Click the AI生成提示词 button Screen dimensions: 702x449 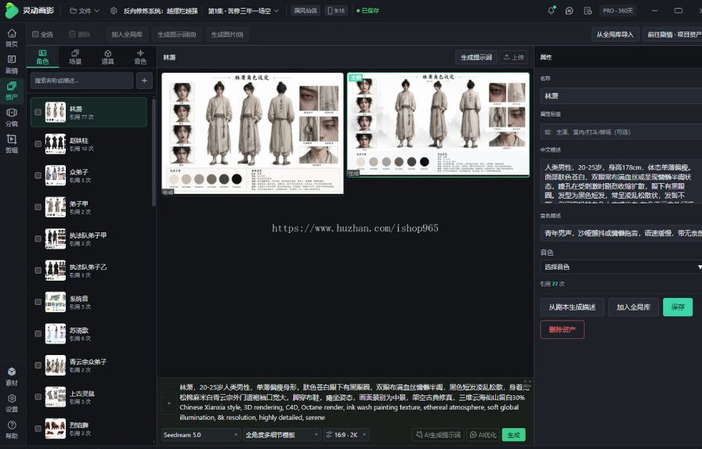click(x=438, y=435)
